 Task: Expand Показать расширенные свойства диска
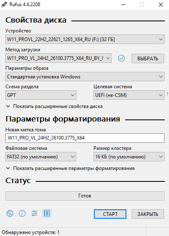coord(54,106)
